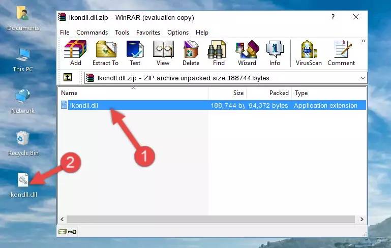This screenshot has width=391, height=248.
Task: Go up one folder level
Action: (68, 78)
